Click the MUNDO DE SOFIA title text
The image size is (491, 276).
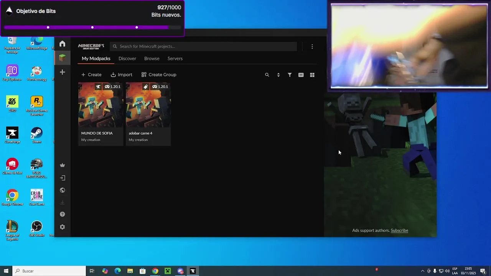pos(97,133)
